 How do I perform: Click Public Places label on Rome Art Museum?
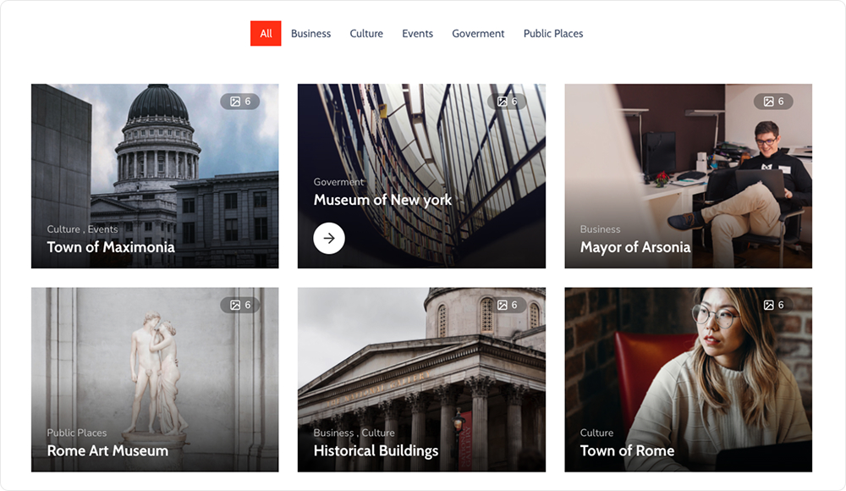[x=77, y=433]
